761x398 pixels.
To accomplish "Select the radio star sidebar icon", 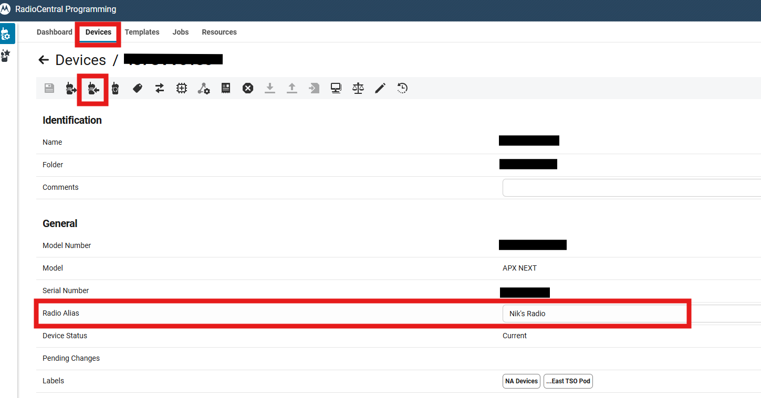I will tap(6, 56).
